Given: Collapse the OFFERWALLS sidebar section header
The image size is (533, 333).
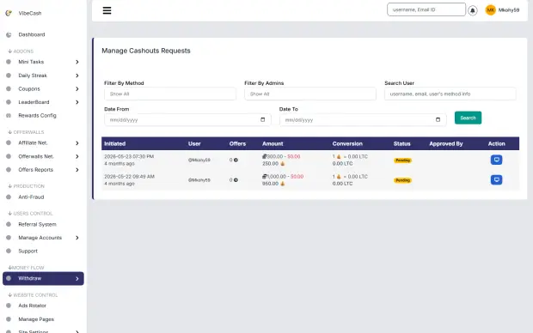Looking at the screenshot, I should tap(26, 132).
